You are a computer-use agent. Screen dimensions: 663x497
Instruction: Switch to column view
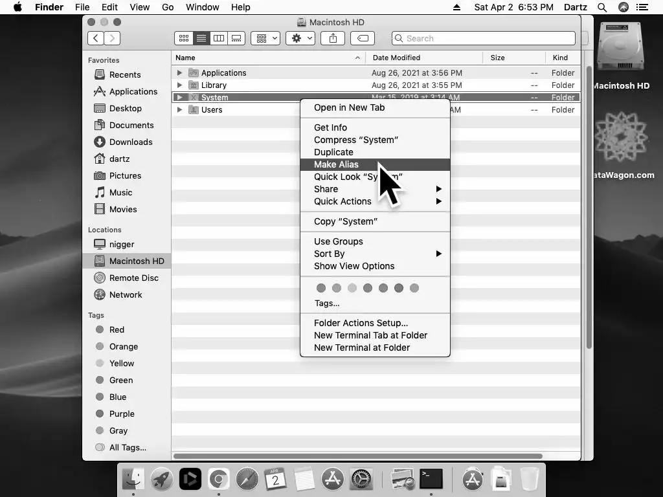click(219, 38)
